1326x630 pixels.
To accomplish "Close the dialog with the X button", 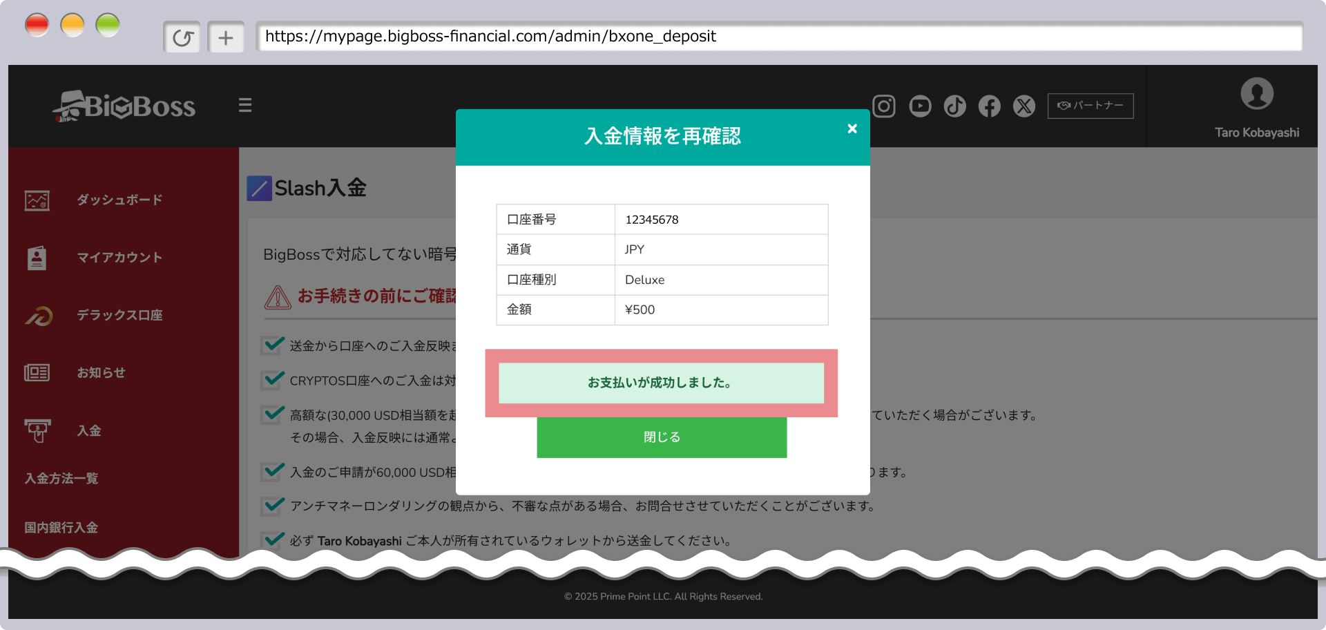I will [x=852, y=128].
